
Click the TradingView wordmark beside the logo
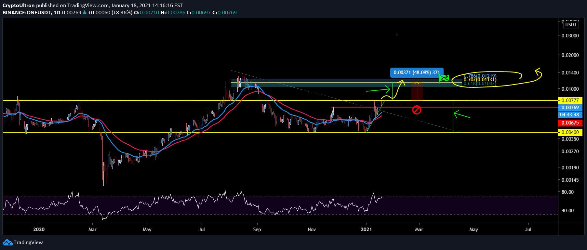(28, 243)
